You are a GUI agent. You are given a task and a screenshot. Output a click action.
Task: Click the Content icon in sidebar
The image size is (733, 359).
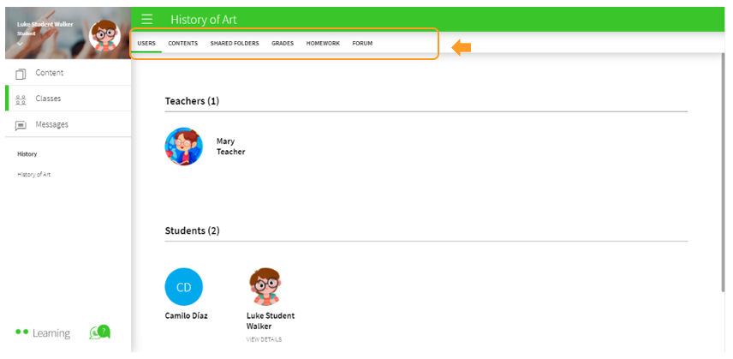pyautogui.click(x=21, y=74)
